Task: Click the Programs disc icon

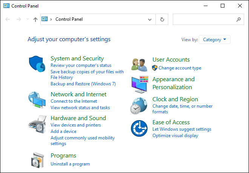Action: click(37, 160)
